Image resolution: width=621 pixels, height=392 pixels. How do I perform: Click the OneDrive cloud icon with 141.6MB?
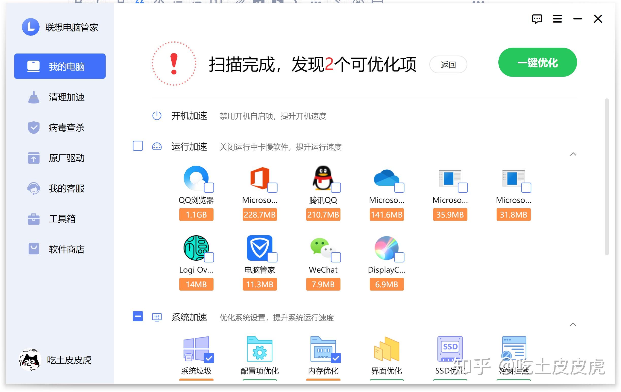pos(386,178)
